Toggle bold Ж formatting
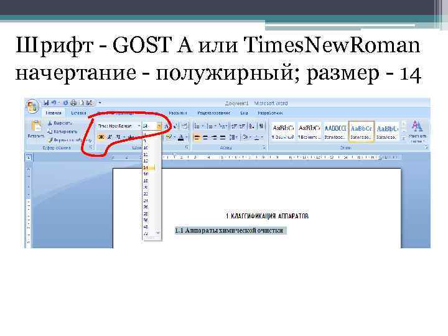Screen dimensions: 448x336 (x=101, y=137)
